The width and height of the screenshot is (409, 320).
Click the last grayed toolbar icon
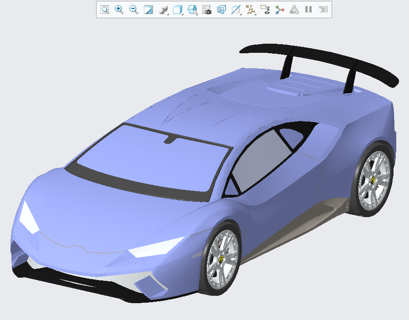(323, 10)
